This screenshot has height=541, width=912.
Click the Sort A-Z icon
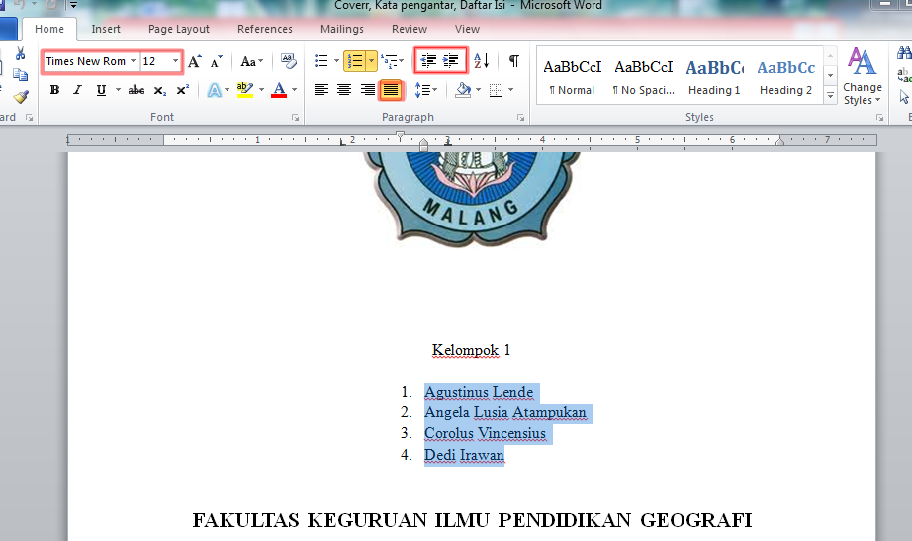[481, 61]
